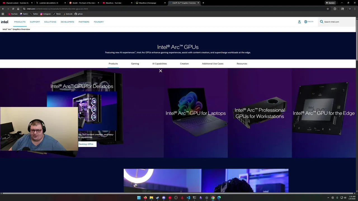Open the Instagram bookmark
The image size is (358, 201).
(46, 14)
